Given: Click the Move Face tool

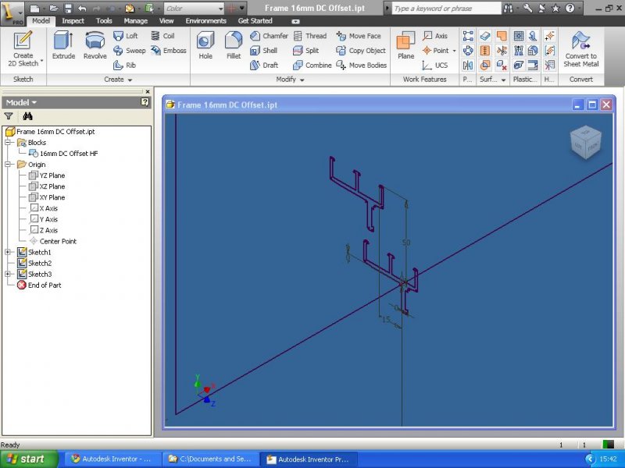Looking at the screenshot, I should [x=359, y=36].
